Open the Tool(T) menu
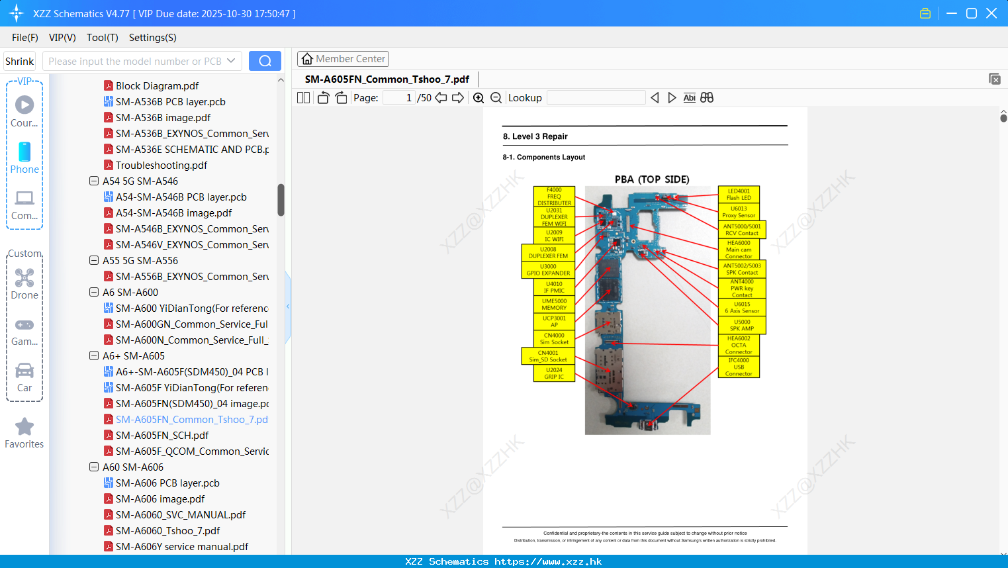The height and width of the screenshot is (568, 1008). [103, 38]
